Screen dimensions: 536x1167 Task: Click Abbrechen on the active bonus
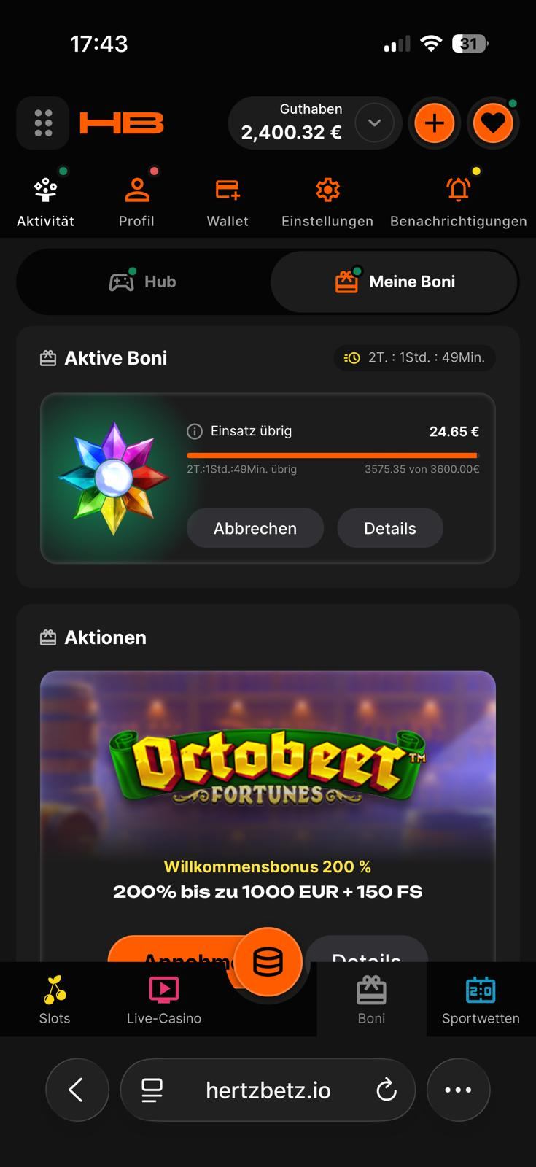[x=255, y=528]
